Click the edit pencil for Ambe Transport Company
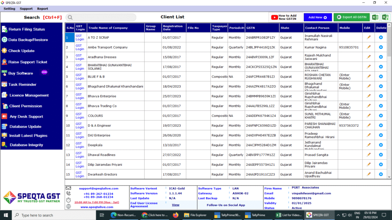The height and width of the screenshot is (220, 392). [x=369, y=47]
